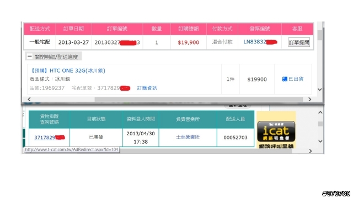Click the 已出貨 truck icon
The width and height of the screenshot is (353, 198).
pyautogui.click(x=285, y=79)
